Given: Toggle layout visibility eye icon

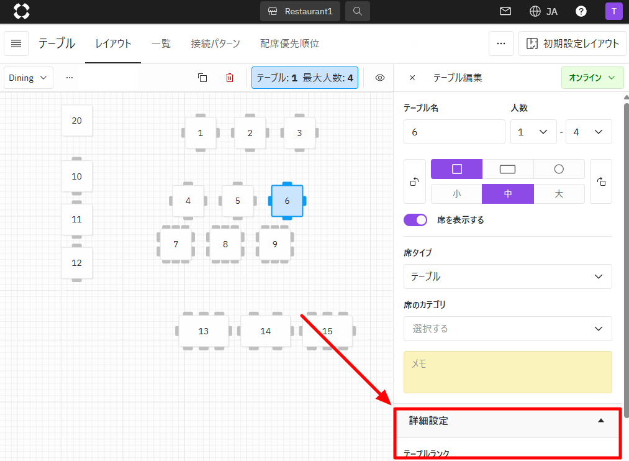Looking at the screenshot, I should pyautogui.click(x=380, y=78).
